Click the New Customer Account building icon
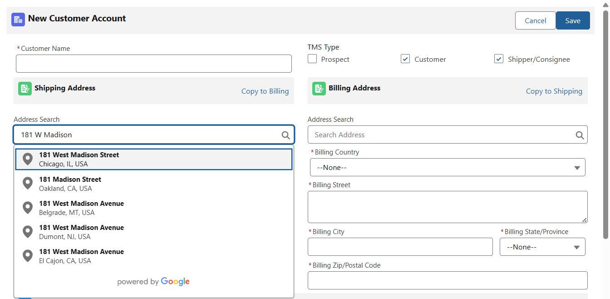Viewport: 610px width, 299px height. coord(18,19)
